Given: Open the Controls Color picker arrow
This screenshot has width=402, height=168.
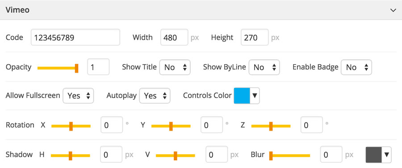Looking at the screenshot, I should coord(255,96).
